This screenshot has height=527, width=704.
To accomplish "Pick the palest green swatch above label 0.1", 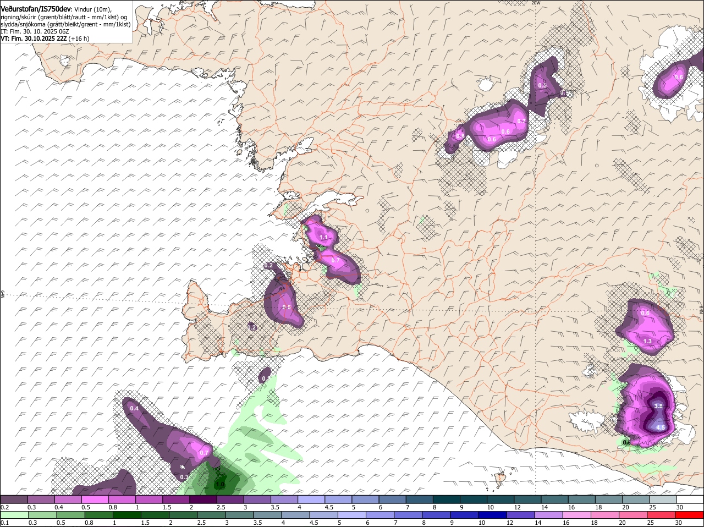I will point(14,515).
